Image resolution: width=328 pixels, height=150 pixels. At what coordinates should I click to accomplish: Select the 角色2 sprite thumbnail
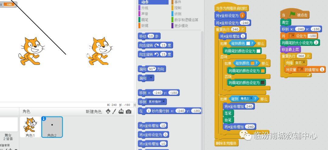52,127
